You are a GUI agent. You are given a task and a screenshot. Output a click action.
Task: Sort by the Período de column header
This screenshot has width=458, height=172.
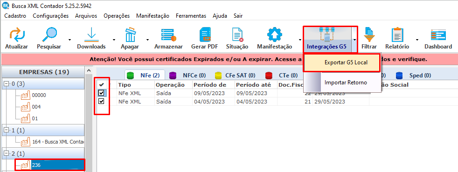click(x=213, y=85)
